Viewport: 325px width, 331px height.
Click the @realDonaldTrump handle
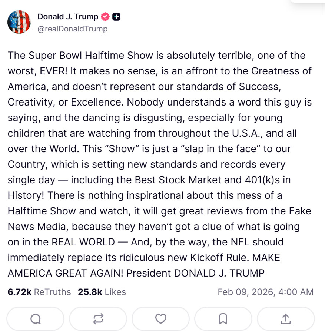(x=73, y=29)
